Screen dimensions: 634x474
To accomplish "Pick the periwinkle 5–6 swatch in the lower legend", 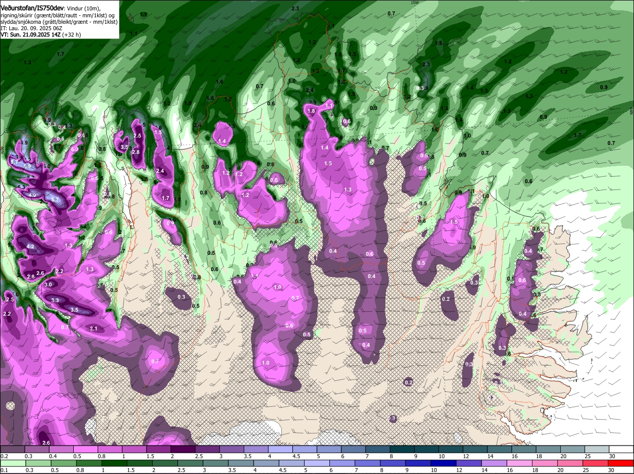I will 317,463.
